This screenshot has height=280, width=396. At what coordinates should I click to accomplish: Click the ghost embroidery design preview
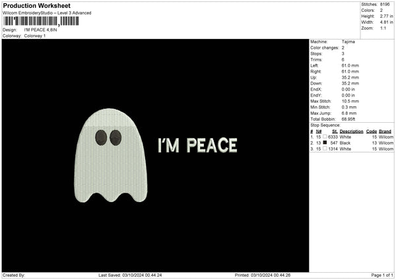[x=111, y=156]
